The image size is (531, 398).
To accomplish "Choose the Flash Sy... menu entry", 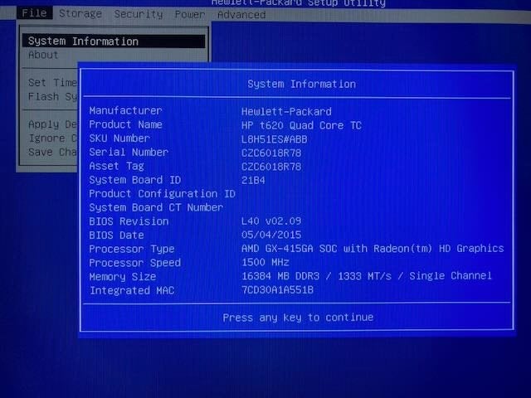I will pyautogui.click(x=53, y=96).
